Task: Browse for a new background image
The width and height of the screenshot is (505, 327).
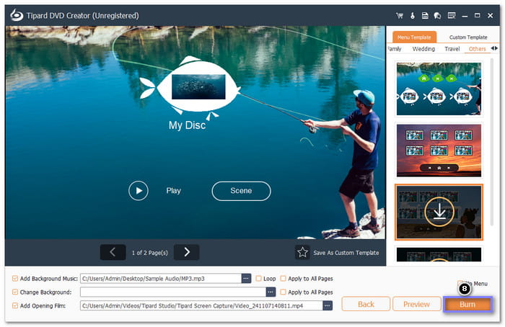Action: (271, 292)
